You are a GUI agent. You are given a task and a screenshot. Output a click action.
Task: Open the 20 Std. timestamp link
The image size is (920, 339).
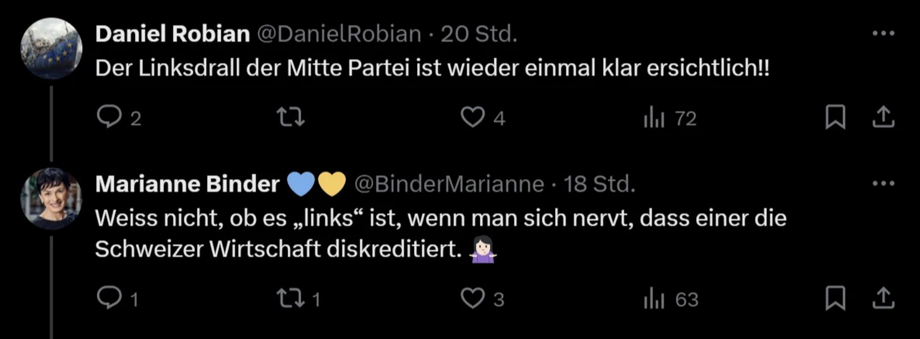pos(479,34)
